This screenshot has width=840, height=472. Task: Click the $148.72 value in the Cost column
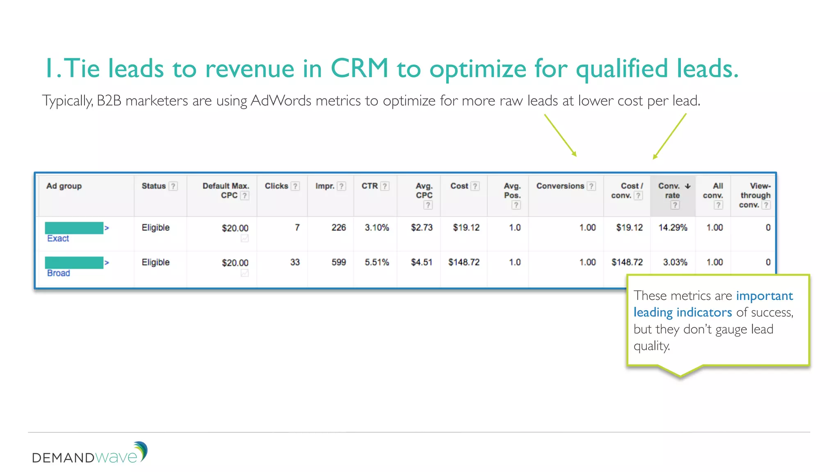click(464, 263)
